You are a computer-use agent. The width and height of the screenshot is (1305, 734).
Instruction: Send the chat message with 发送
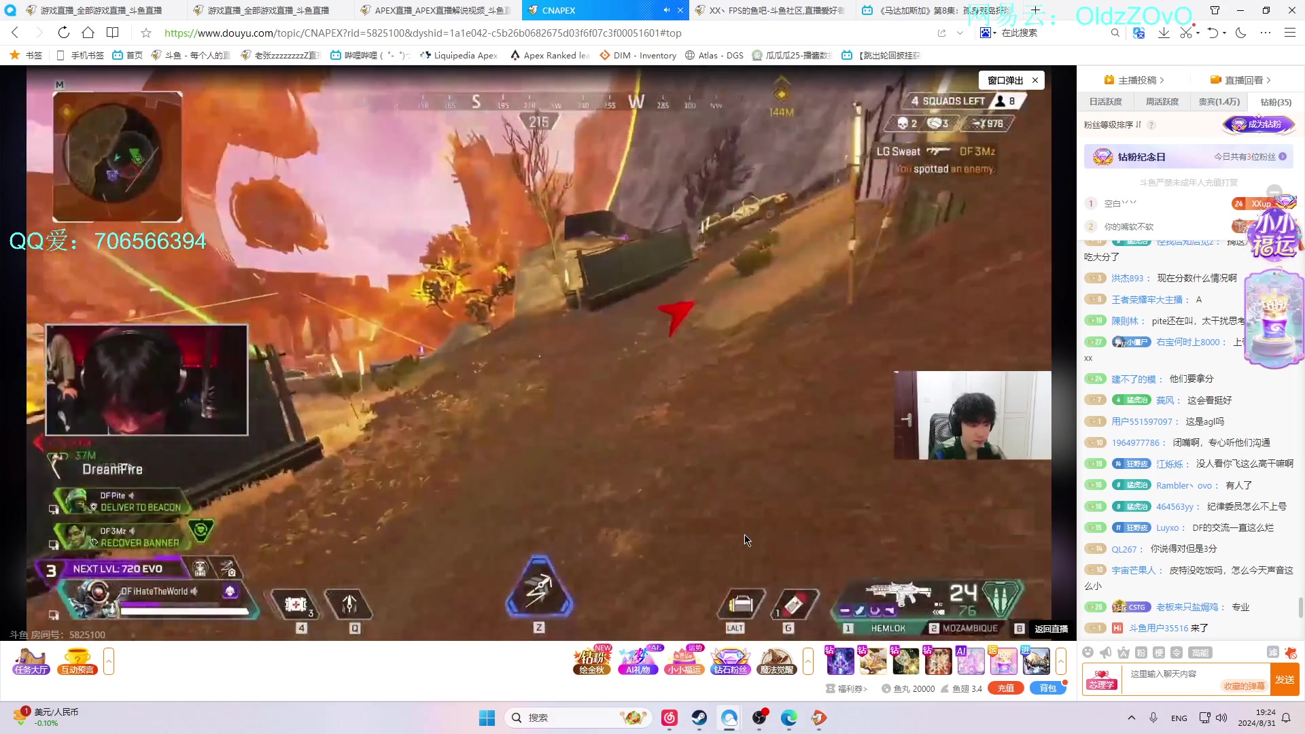coord(1285,679)
